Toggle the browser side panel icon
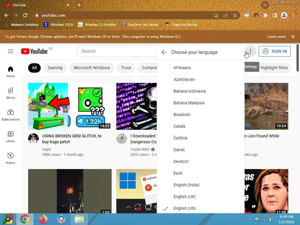This screenshot has height=225, width=300. 275,15
